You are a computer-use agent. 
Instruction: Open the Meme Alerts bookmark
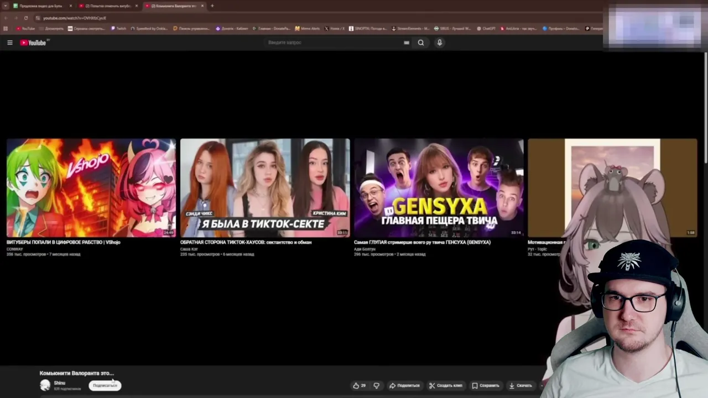308,28
